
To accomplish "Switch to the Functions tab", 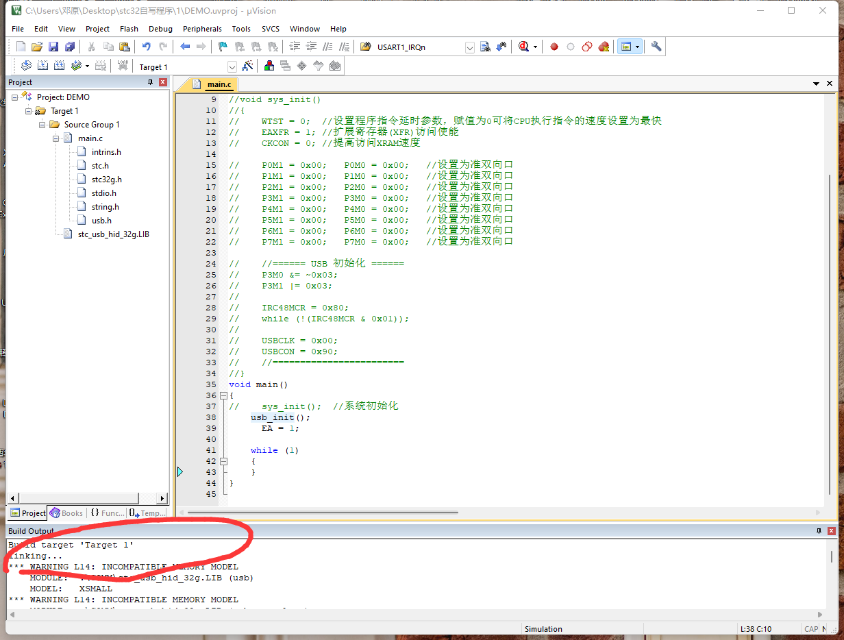I will click(107, 513).
